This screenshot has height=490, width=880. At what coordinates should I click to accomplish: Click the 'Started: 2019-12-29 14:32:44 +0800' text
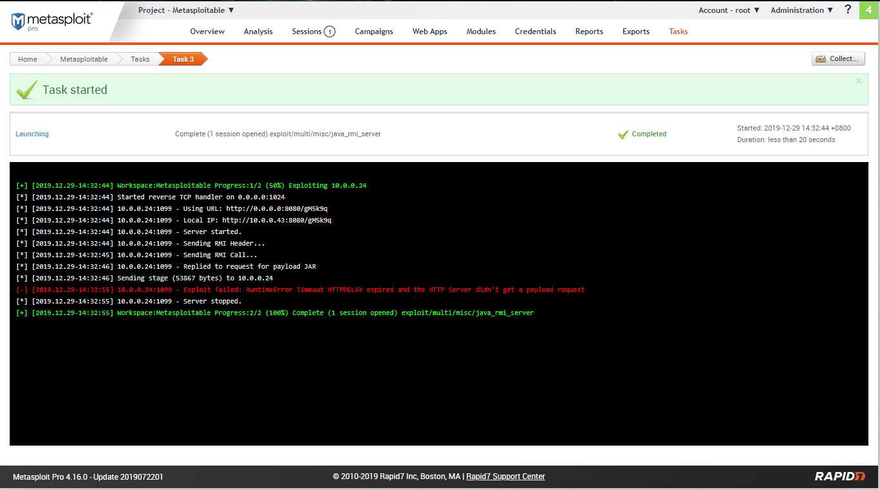[x=794, y=128]
